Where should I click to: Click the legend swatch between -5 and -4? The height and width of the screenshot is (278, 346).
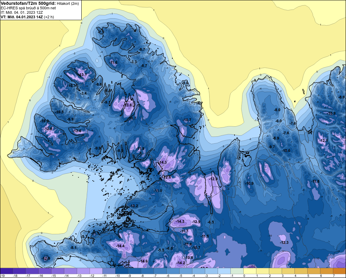(186, 271)
